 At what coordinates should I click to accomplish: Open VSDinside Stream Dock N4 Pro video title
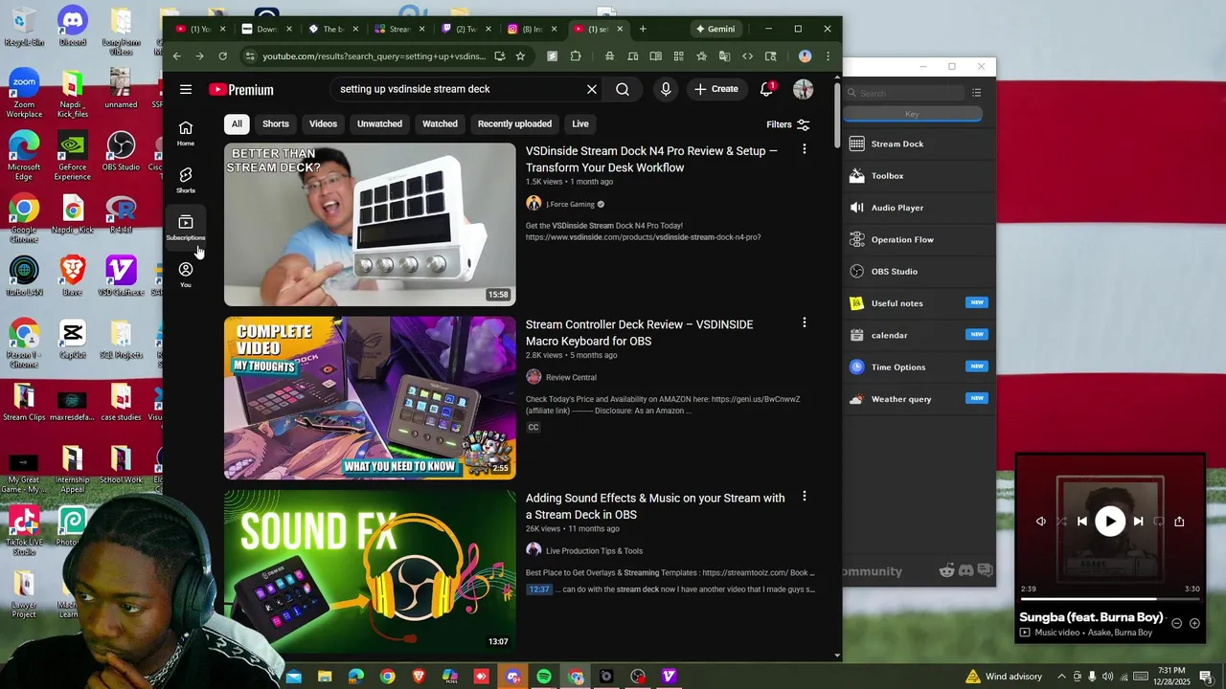651,159
